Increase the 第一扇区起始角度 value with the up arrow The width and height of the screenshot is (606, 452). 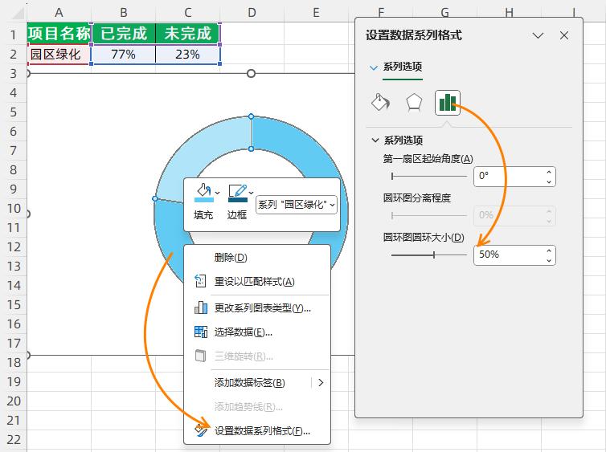[549, 172]
